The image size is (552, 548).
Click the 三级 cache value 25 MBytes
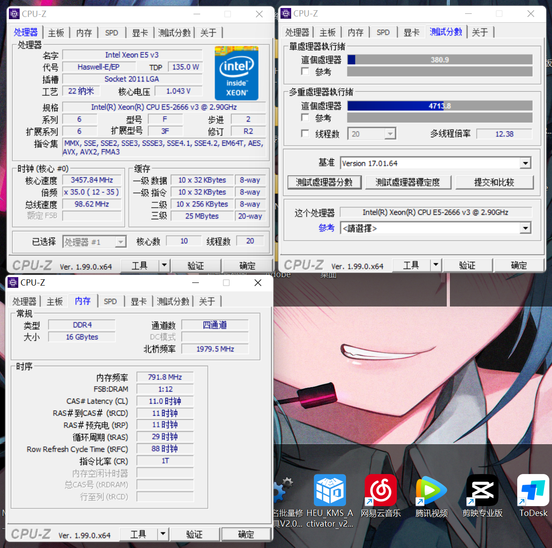[x=202, y=216]
